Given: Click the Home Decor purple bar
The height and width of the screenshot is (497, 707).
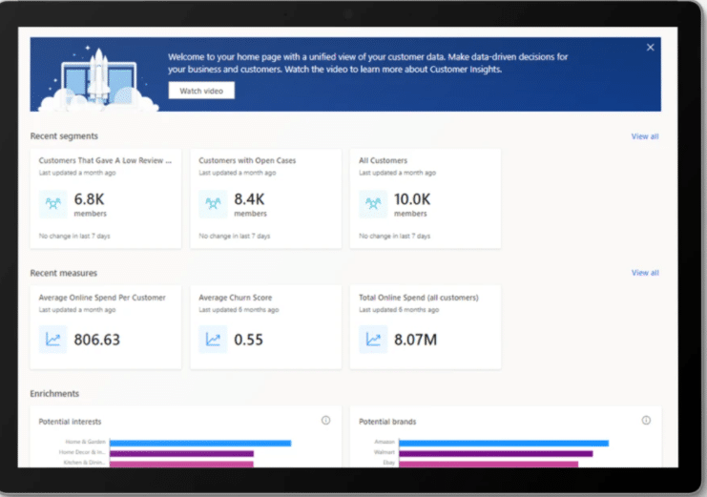Looking at the screenshot, I should (x=181, y=453).
